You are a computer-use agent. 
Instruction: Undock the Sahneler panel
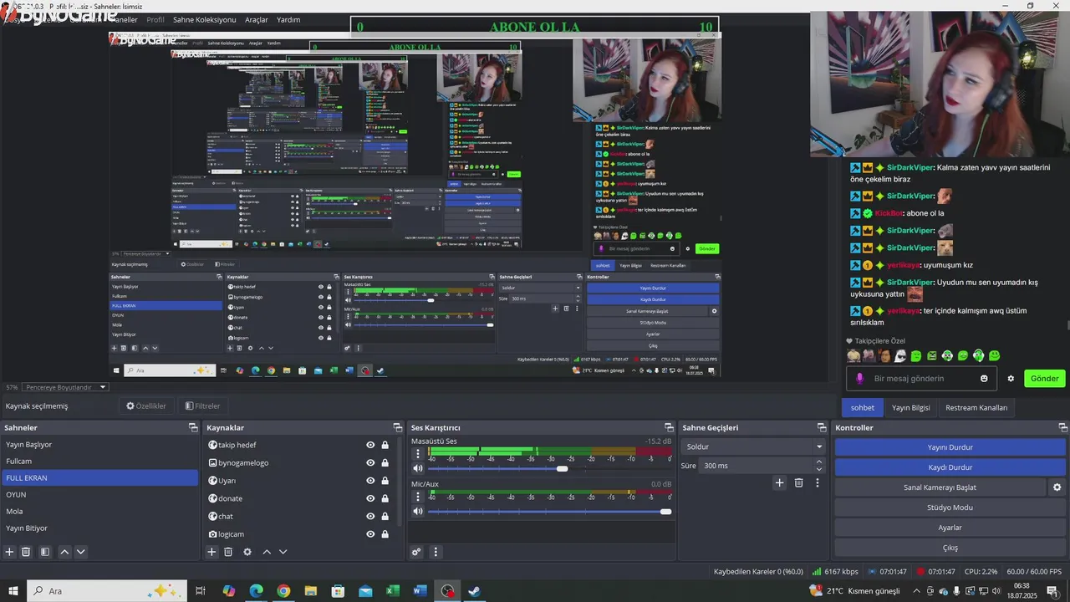[193, 427]
